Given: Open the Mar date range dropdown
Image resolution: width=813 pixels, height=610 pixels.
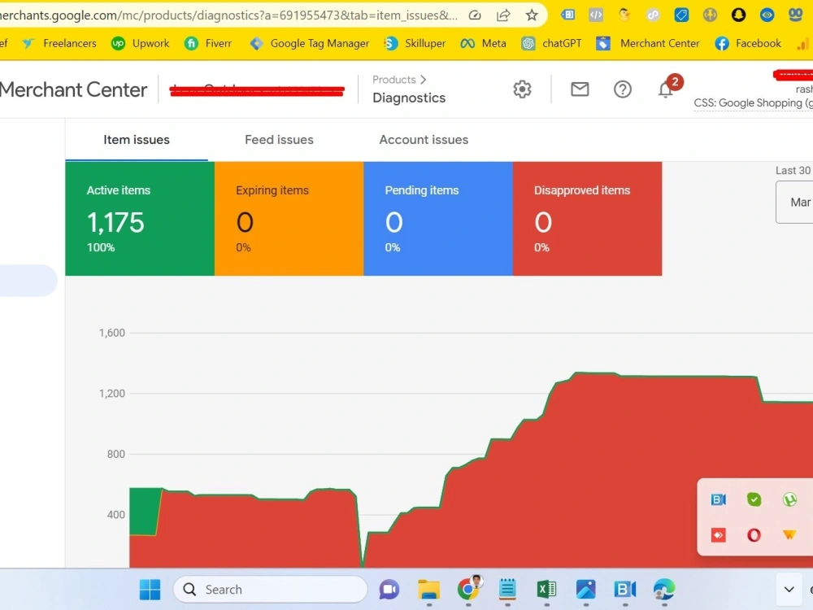Looking at the screenshot, I should pyautogui.click(x=794, y=203).
